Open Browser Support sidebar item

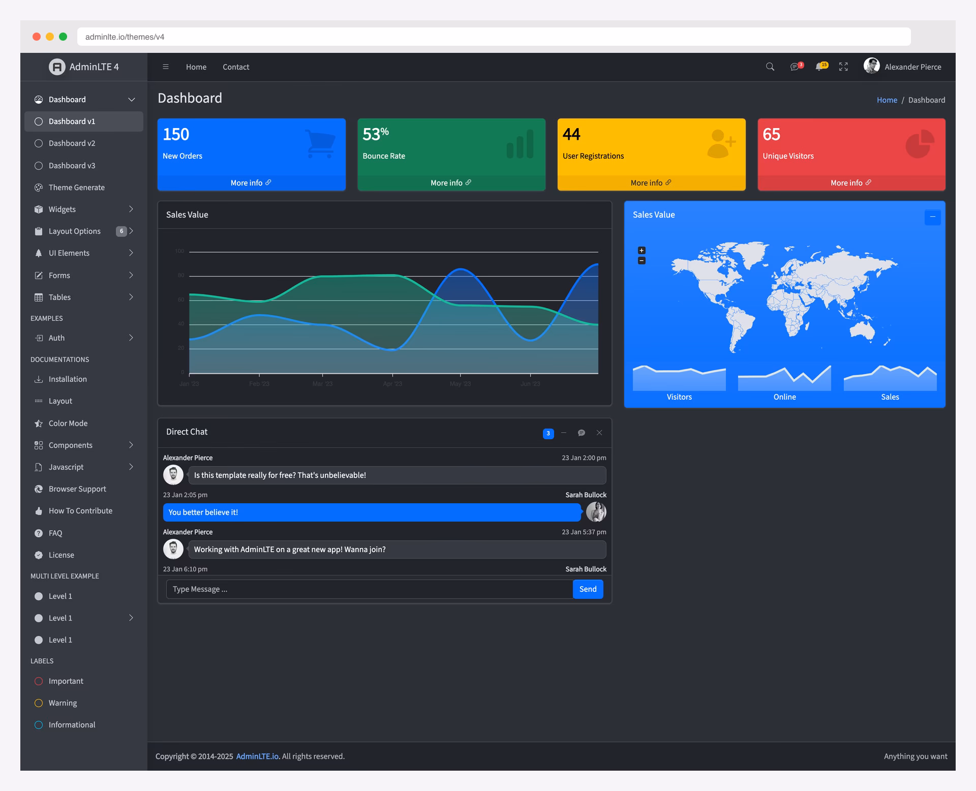tap(84, 489)
